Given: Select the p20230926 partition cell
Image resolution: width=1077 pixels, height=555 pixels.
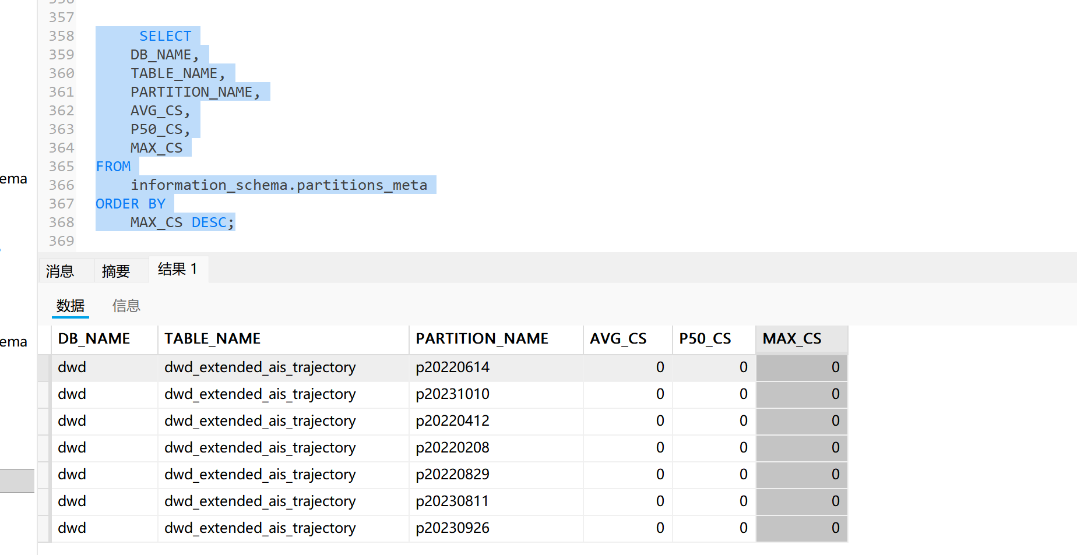Looking at the screenshot, I should (x=452, y=528).
